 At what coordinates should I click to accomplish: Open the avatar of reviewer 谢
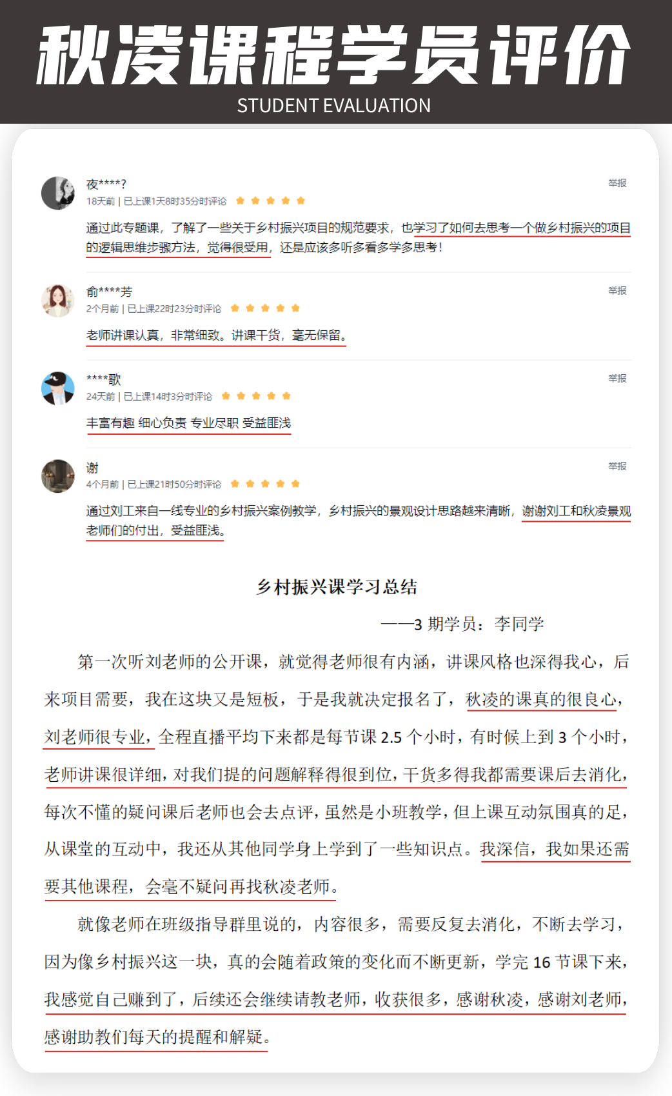[58, 476]
